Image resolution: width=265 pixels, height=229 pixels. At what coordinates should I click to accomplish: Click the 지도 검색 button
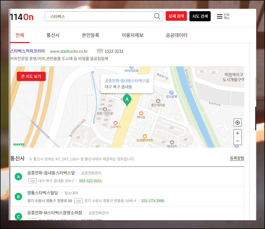200,16
